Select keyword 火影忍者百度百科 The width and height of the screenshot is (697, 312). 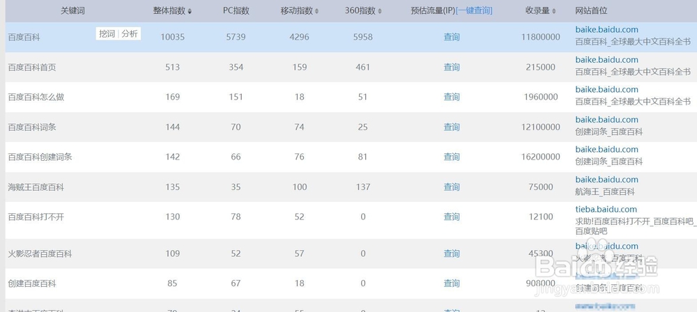tap(40, 254)
